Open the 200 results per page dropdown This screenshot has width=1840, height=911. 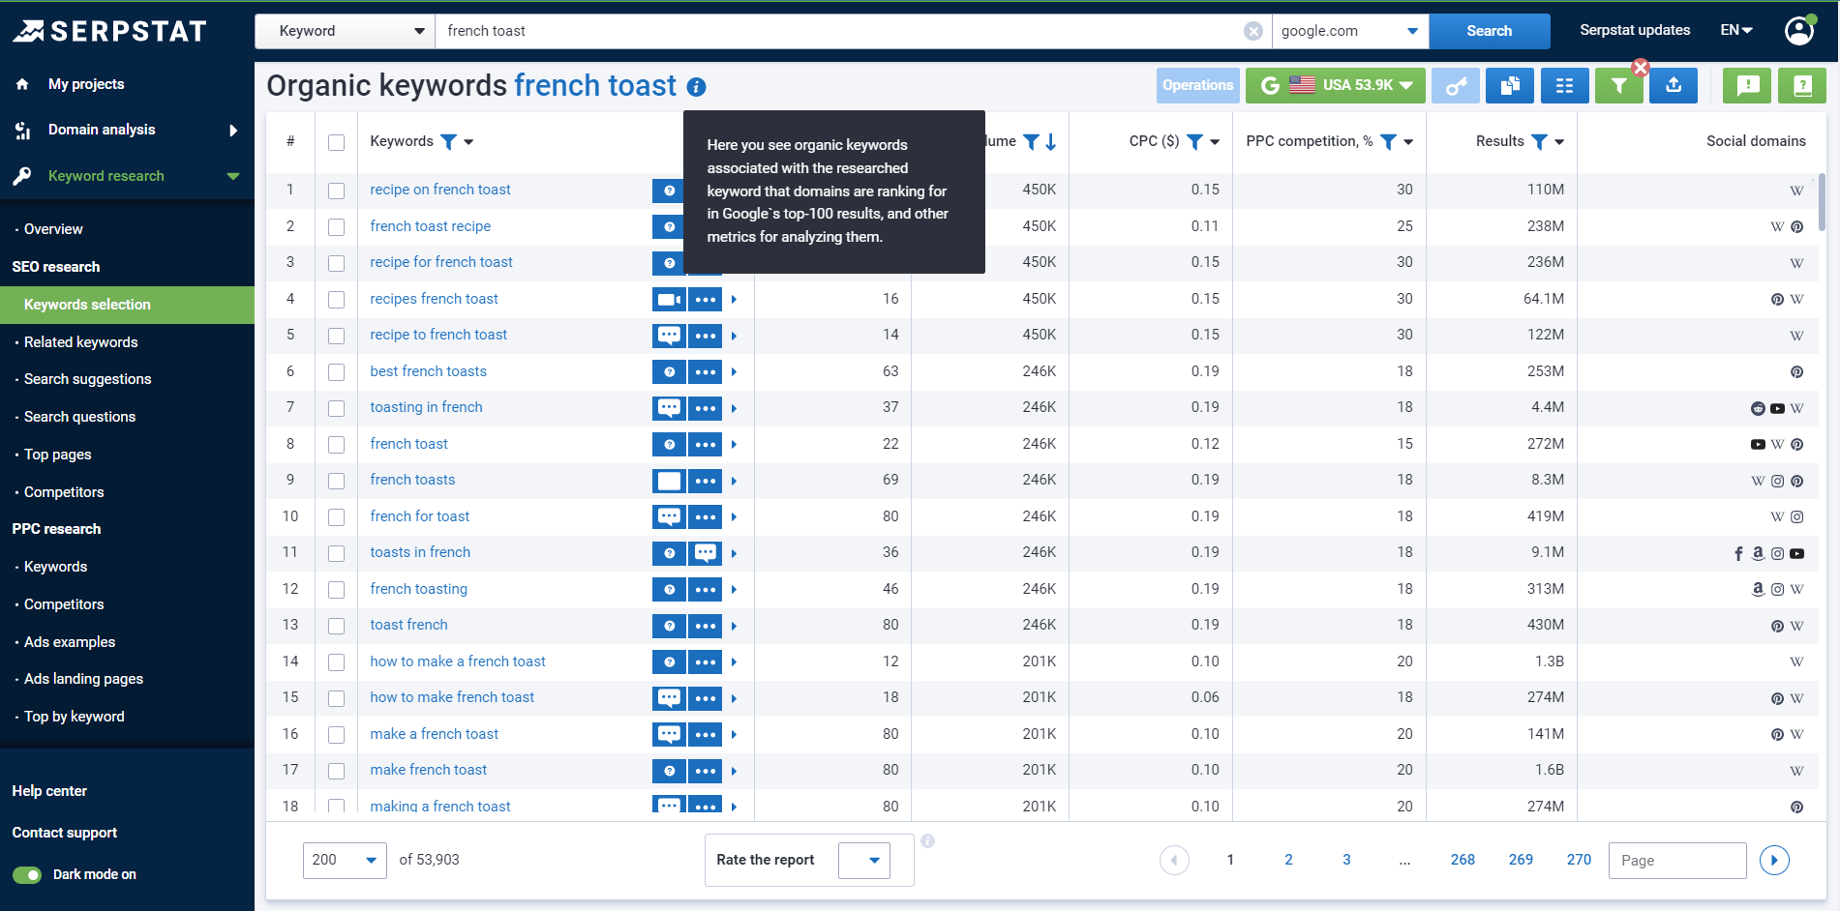click(x=344, y=860)
